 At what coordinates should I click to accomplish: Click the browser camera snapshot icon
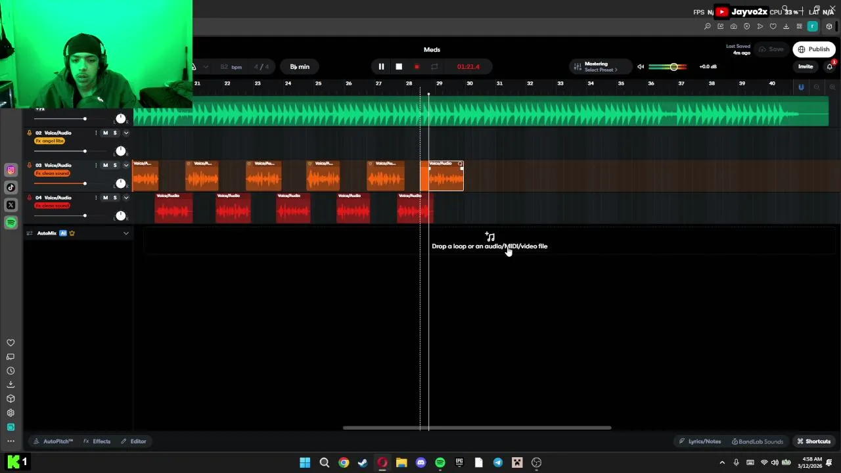pyautogui.click(x=734, y=26)
